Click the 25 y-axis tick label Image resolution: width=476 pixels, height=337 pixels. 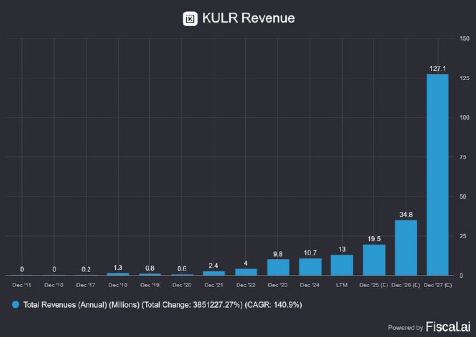point(463,236)
